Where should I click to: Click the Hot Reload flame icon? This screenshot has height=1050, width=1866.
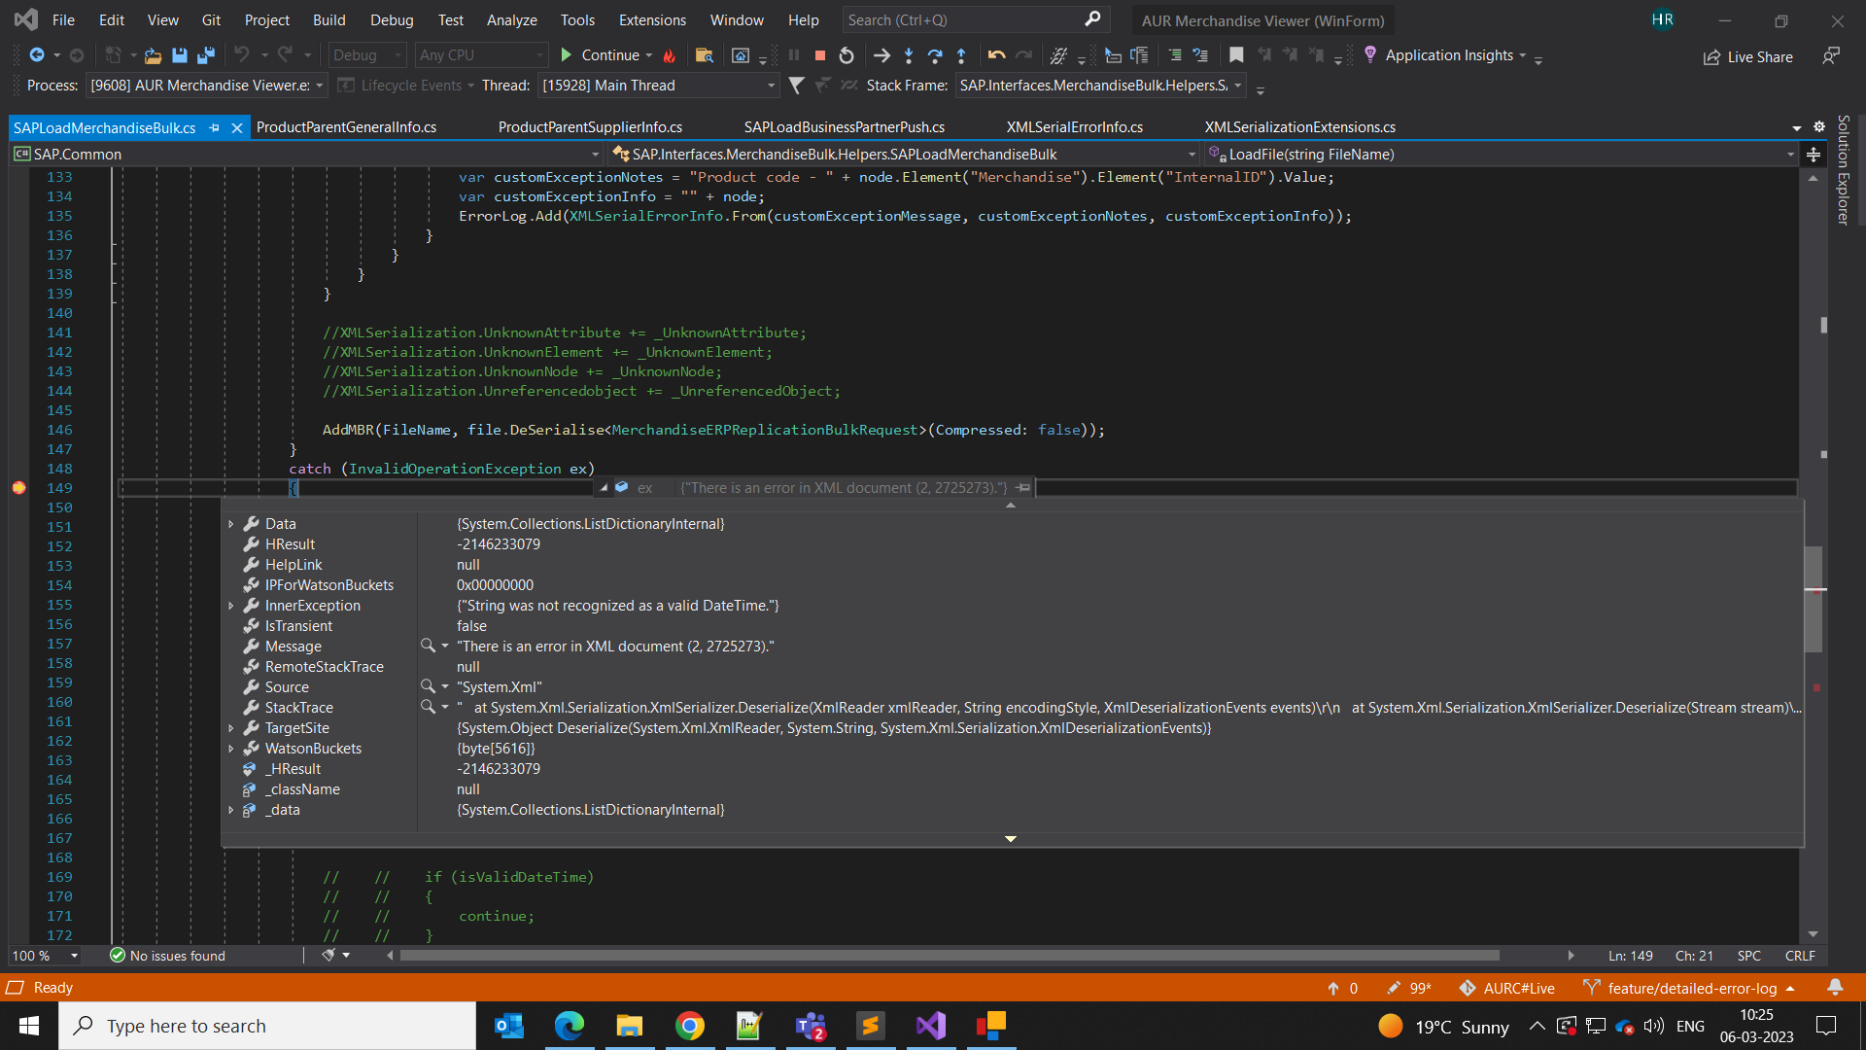pos(670,55)
